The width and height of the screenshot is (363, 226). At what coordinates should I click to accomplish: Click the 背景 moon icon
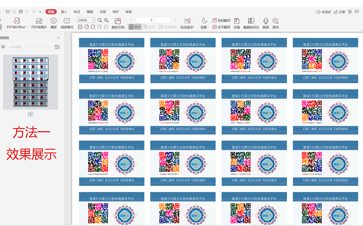205,21
